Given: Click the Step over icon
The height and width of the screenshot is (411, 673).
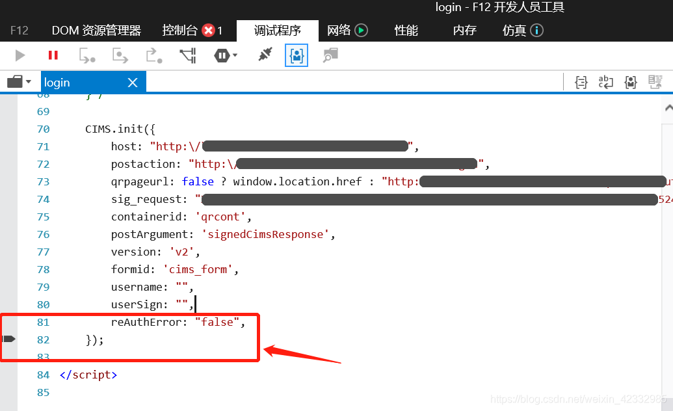Looking at the screenshot, I should (x=120, y=56).
